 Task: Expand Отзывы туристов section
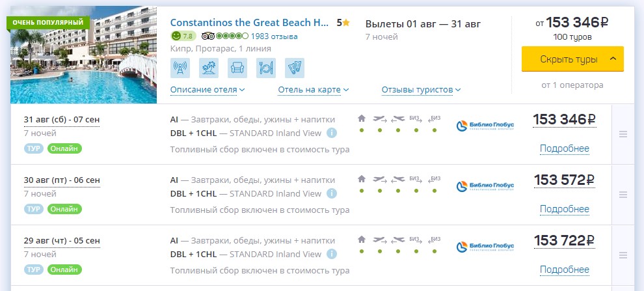[421, 90]
